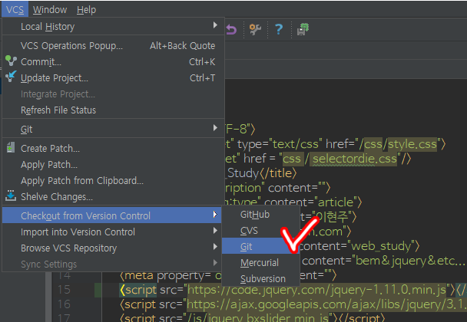
Task: Click the blue Help question mark icon
Action: point(279,29)
